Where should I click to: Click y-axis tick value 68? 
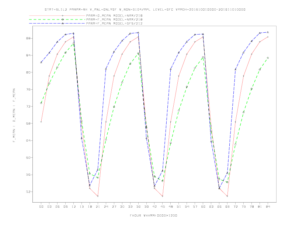28,124
